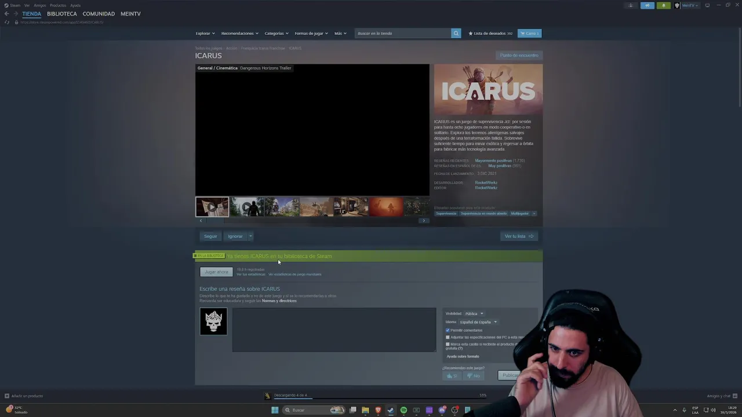Toggle the received product free checkbox
Image resolution: width=742 pixels, height=417 pixels.
coord(448,344)
